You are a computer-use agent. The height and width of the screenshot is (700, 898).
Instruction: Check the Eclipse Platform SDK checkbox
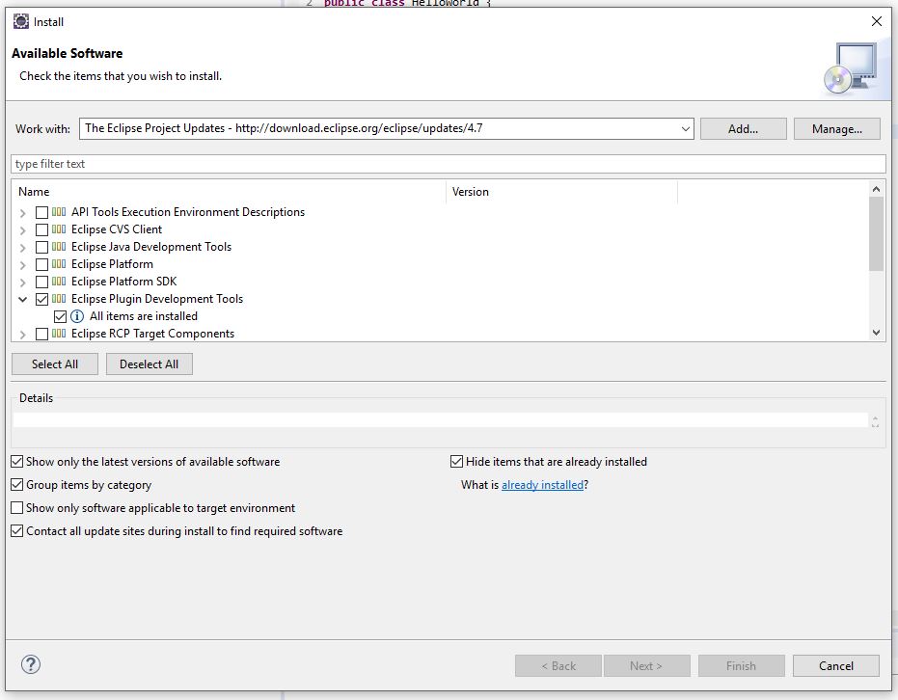(41, 282)
